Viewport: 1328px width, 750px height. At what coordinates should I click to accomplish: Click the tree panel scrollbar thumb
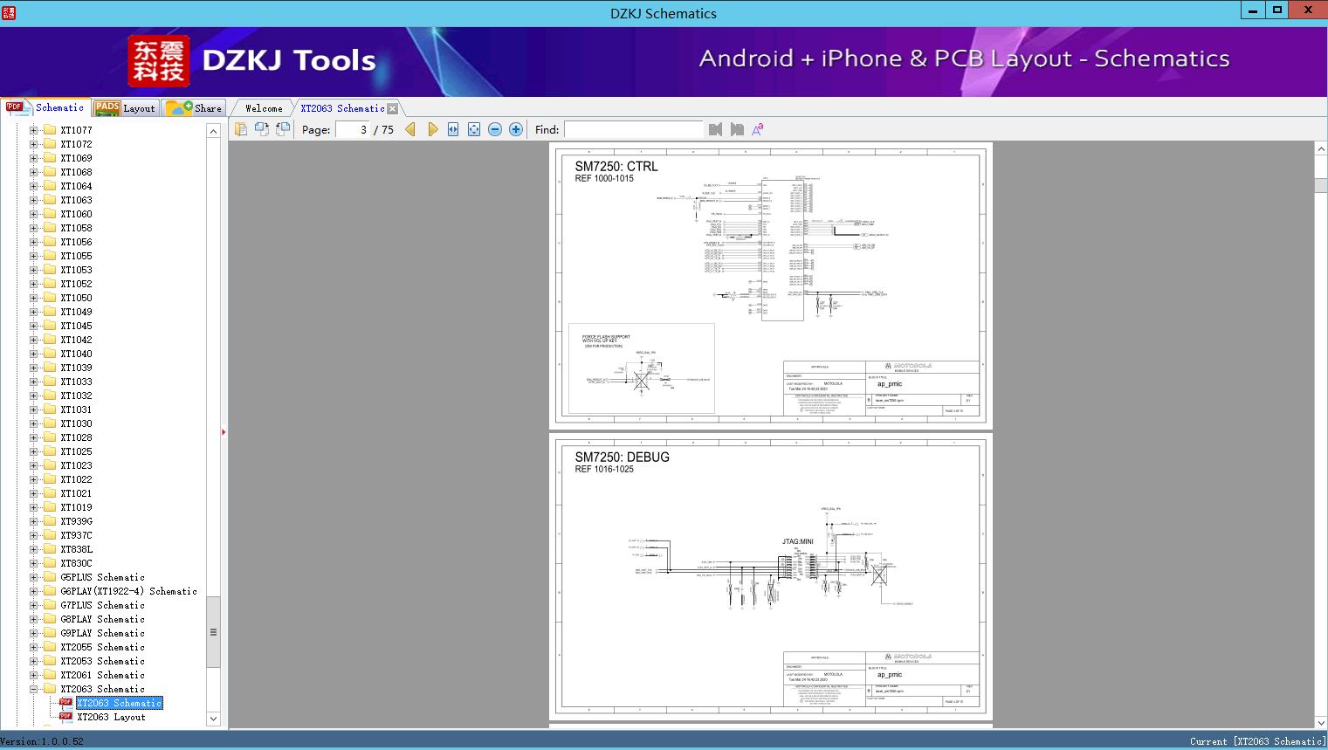pos(213,632)
